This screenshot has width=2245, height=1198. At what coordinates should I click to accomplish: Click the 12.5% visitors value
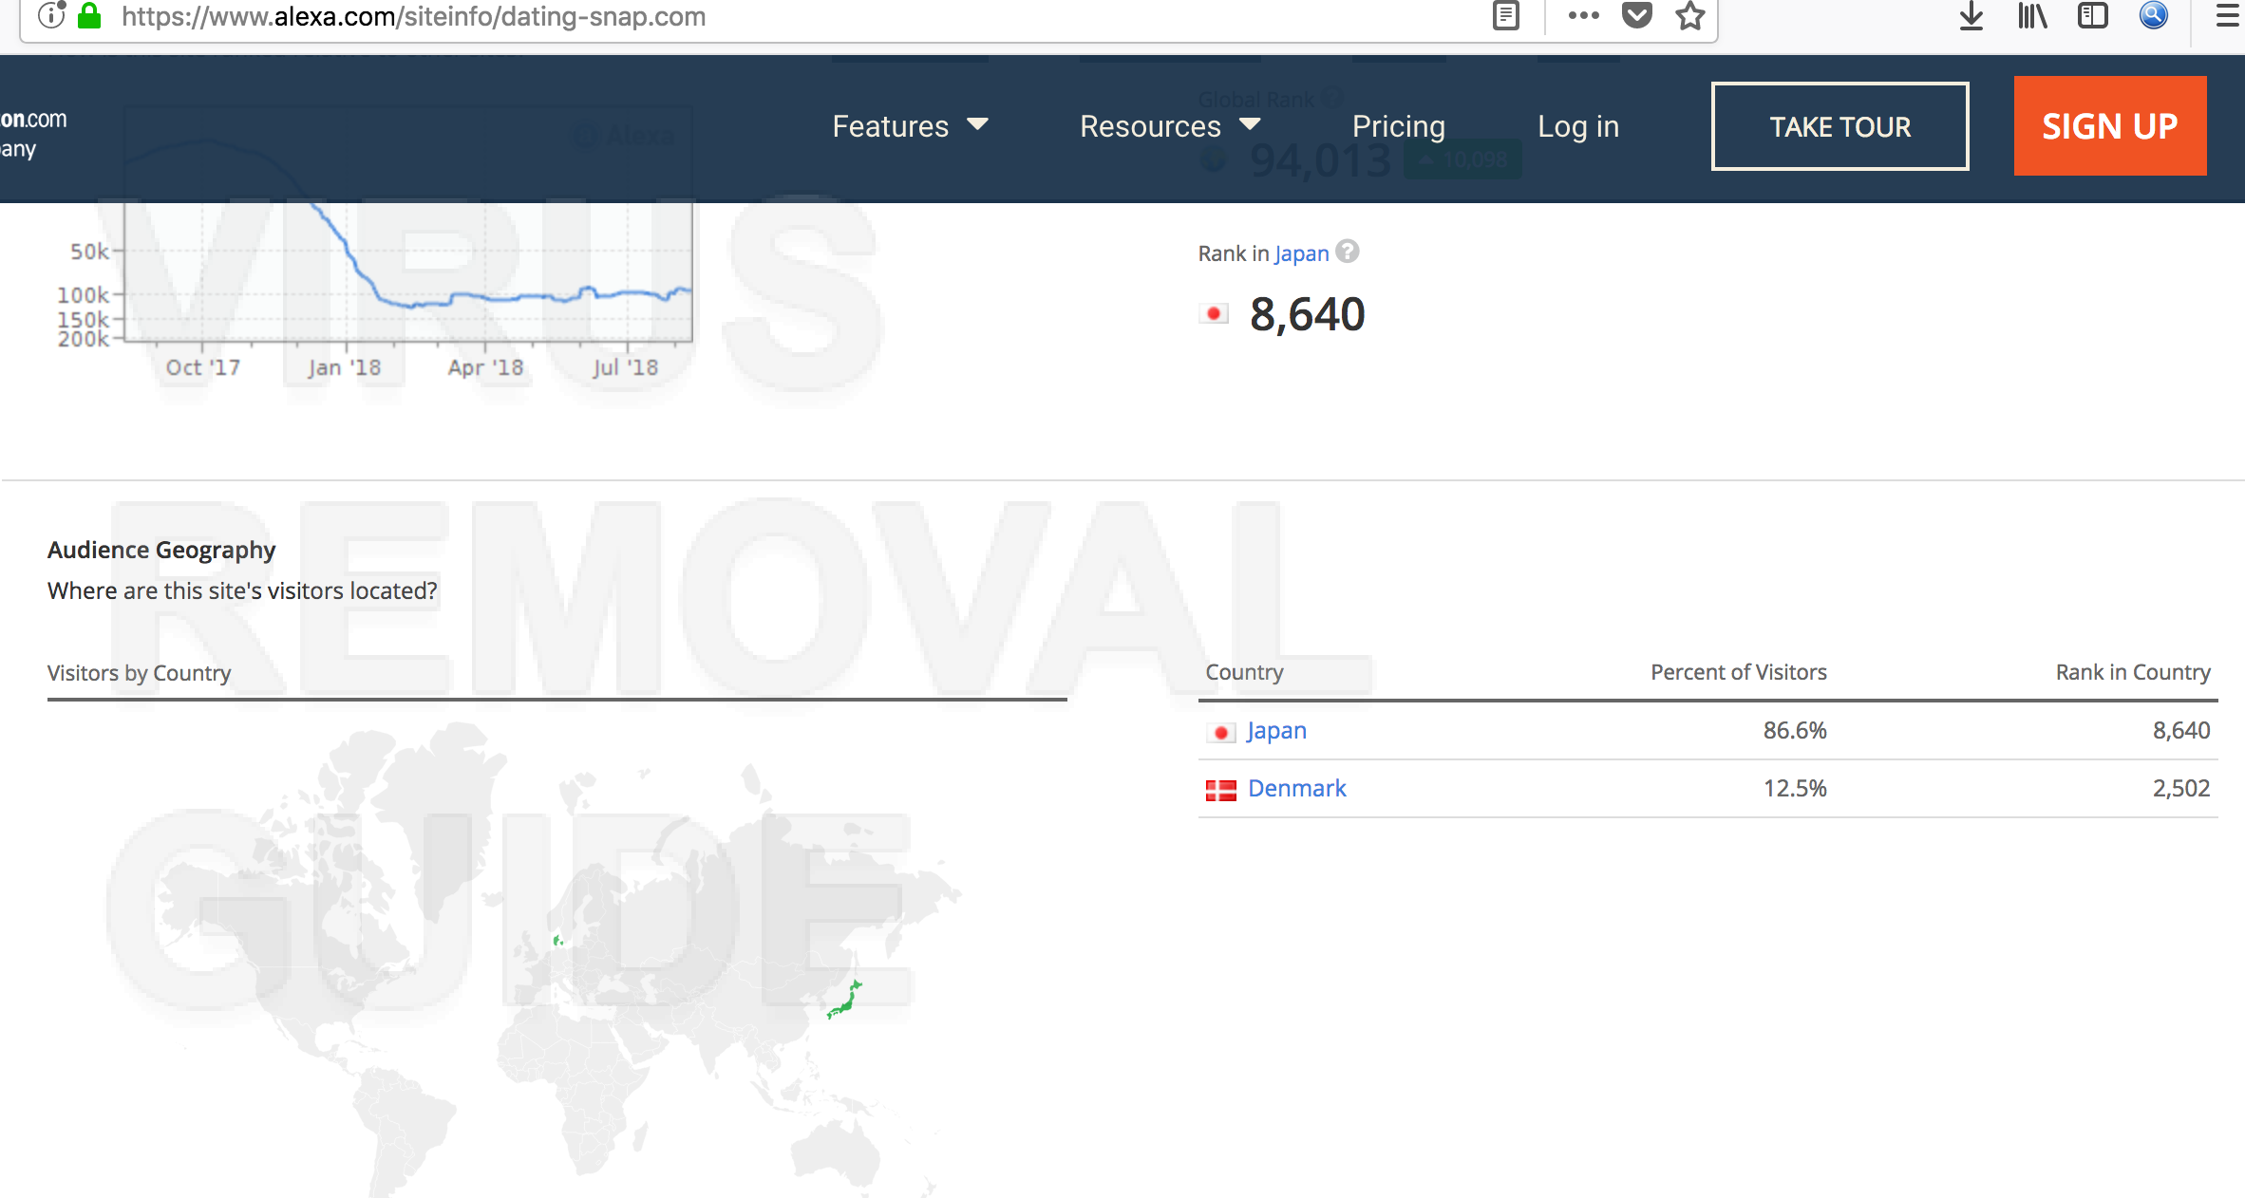(1795, 788)
